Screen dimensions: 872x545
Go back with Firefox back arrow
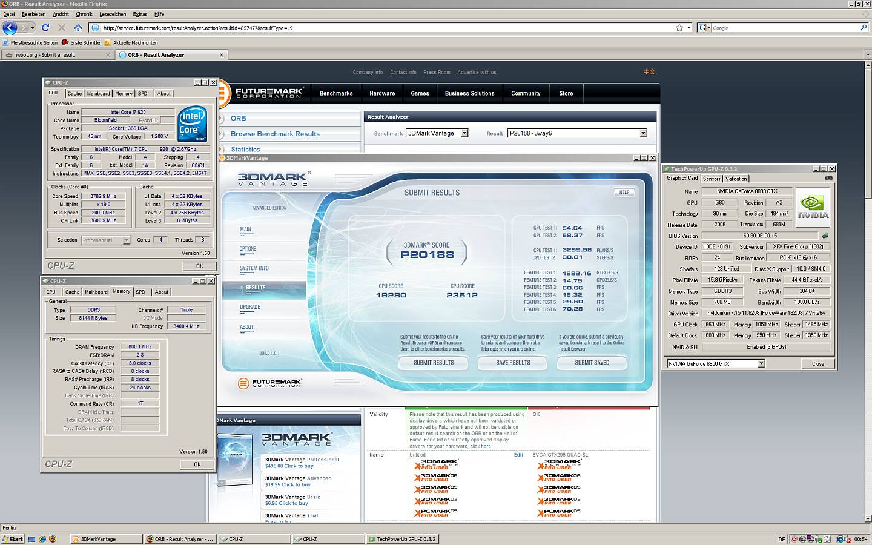click(x=10, y=27)
